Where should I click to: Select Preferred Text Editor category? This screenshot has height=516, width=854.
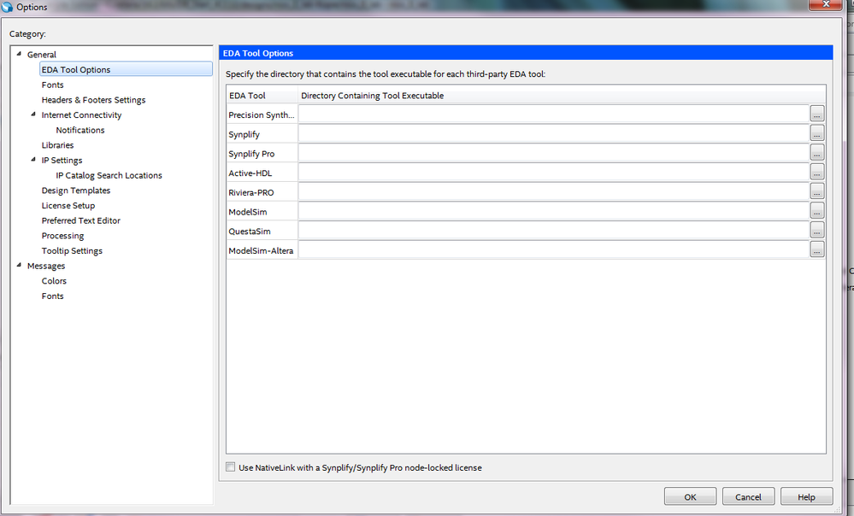(x=80, y=220)
